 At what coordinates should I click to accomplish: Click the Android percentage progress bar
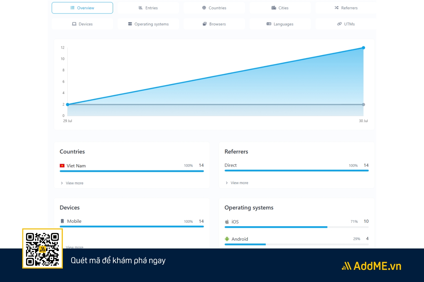(x=296, y=244)
